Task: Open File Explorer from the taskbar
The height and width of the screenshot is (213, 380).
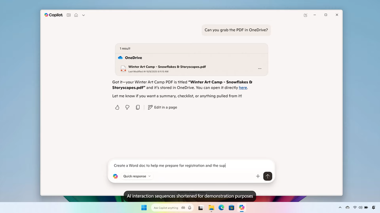Action: point(211,208)
